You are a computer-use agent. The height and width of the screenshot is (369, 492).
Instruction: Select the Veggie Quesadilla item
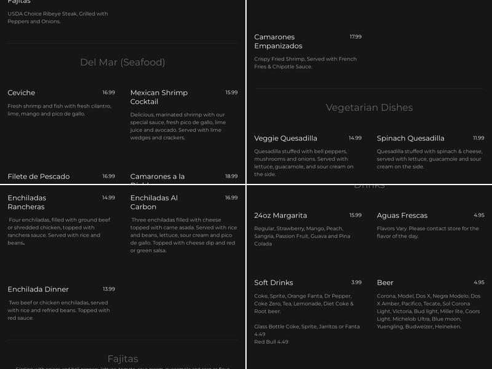pyautogui.click(x=285, y=138)
